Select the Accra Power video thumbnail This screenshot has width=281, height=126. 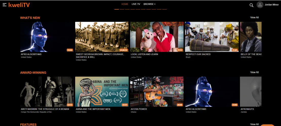point(157,92)
